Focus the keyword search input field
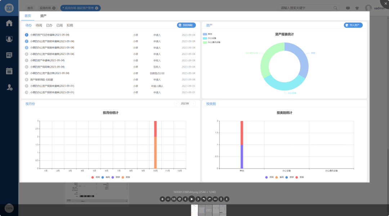This screenshot has width=389, height=216. click(306, 8)
